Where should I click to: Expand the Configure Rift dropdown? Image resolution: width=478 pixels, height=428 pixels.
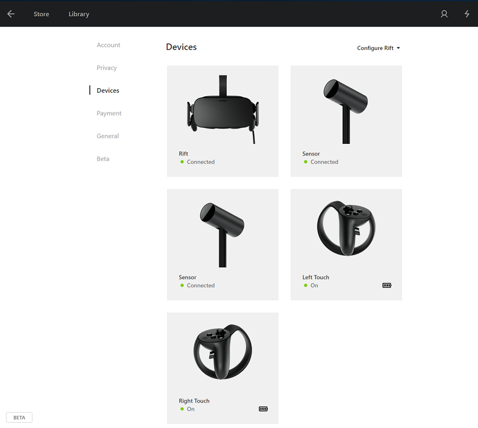point(378,48)
